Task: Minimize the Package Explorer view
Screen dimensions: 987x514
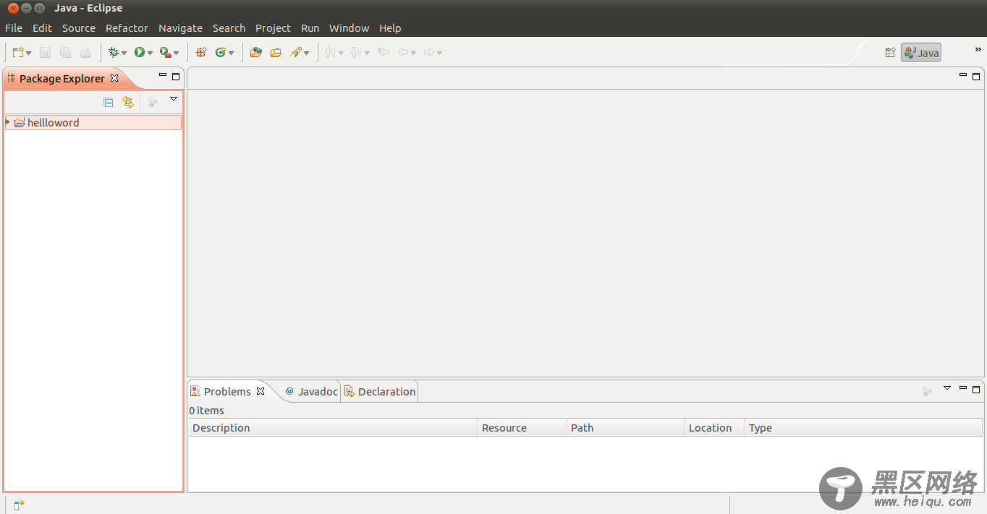Action: click(163, 75)
